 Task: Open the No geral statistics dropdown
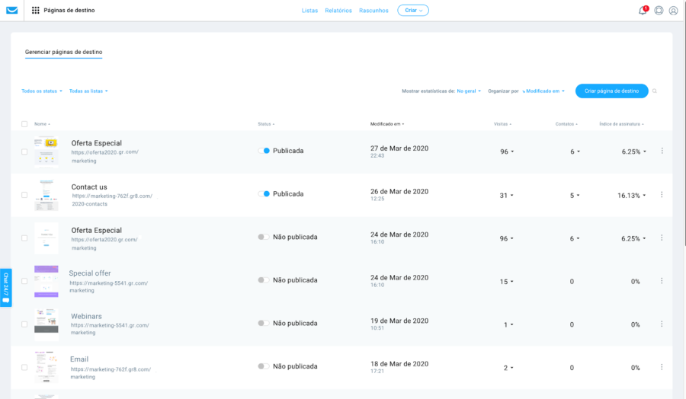[469, 91]
